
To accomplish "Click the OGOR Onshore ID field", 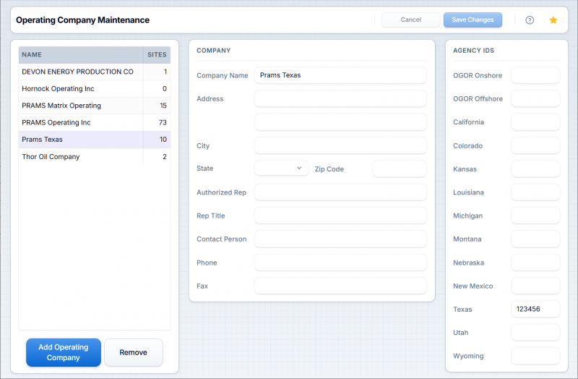I will 535,75.
